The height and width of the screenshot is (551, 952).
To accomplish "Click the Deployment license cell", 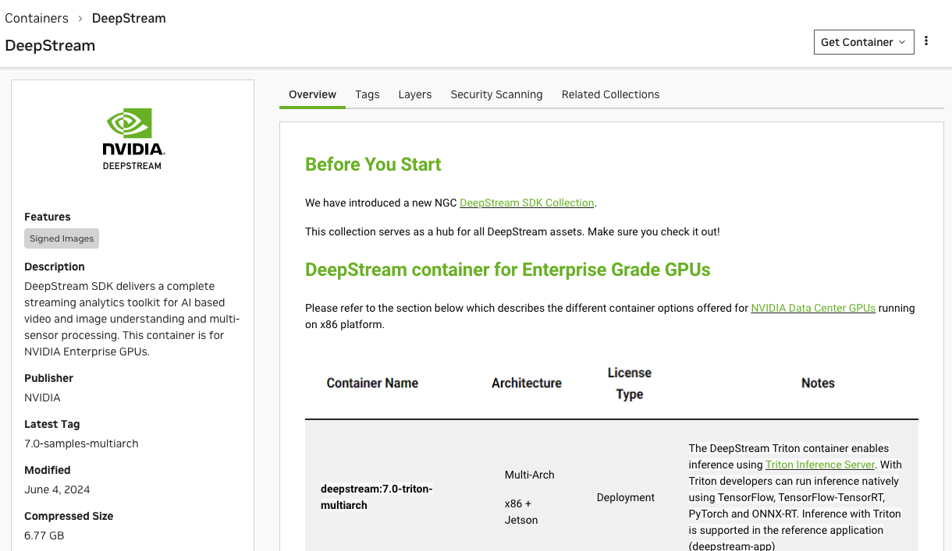I will [x=626, y=497].
